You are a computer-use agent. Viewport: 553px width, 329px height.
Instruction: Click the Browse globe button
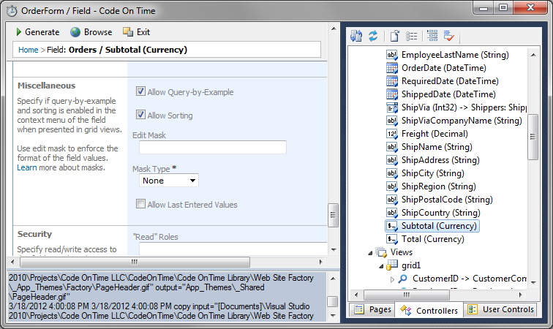(91, 32)
